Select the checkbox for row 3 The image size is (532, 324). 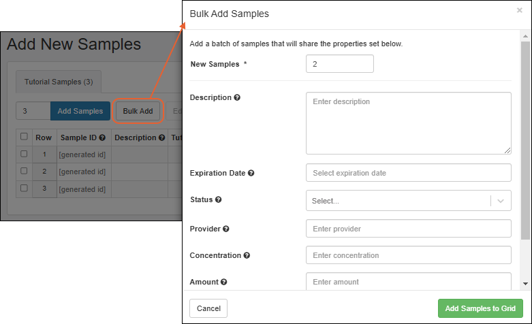(24, 188)
